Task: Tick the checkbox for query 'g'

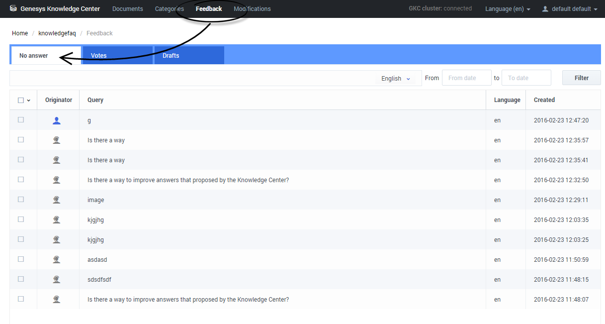Action: point(21,120)
